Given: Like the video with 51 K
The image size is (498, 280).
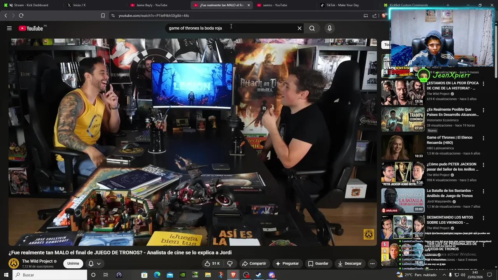Looking at the screenshot, I should pos(212,263).
